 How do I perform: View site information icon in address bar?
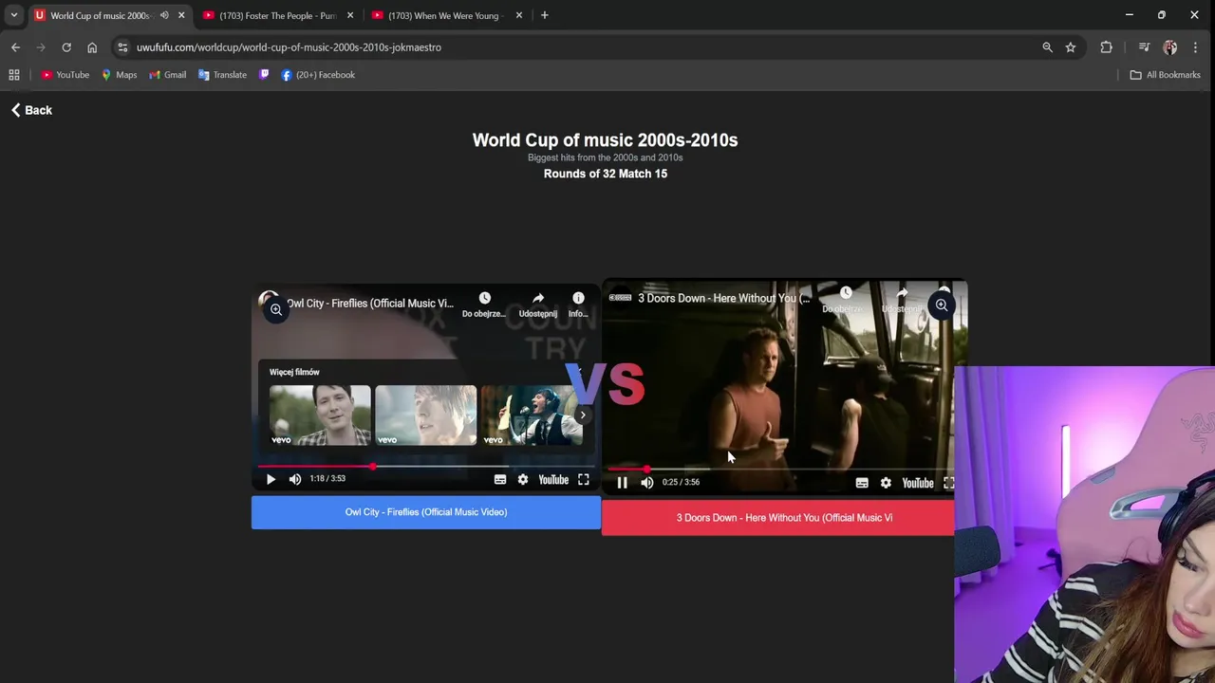coord(122,47)
